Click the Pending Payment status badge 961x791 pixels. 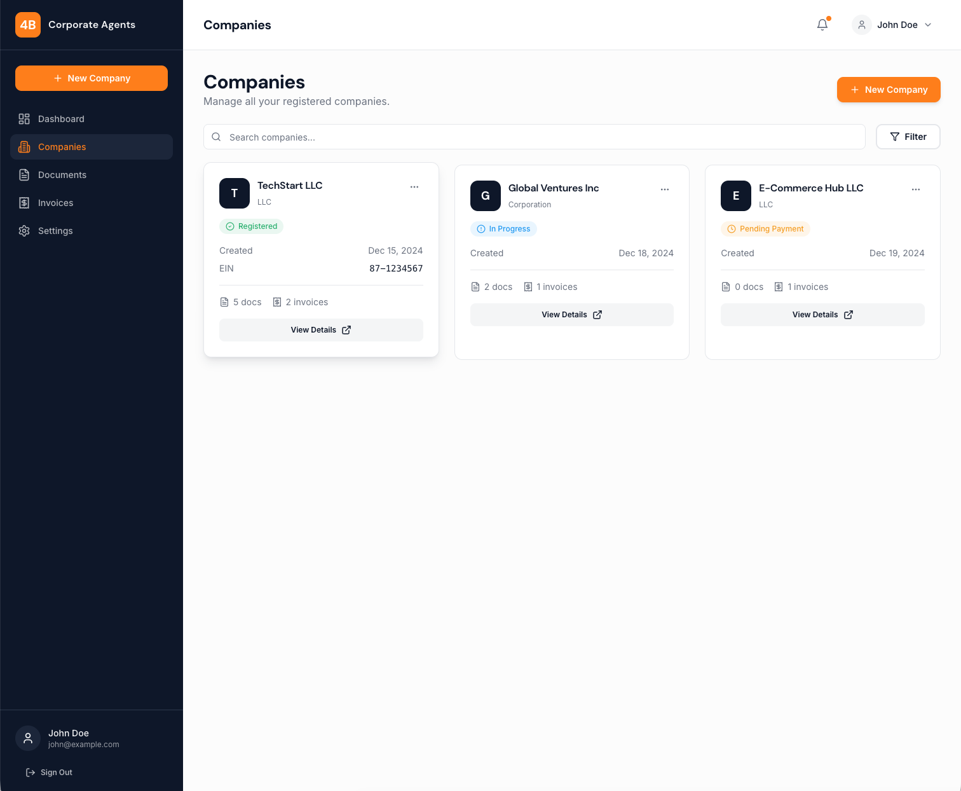tap(765, 229)
